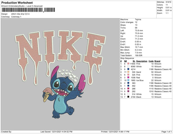Click the 'Colorway 1' value
The height and width of the screenshot is (134, 173).
pos(16,17)
